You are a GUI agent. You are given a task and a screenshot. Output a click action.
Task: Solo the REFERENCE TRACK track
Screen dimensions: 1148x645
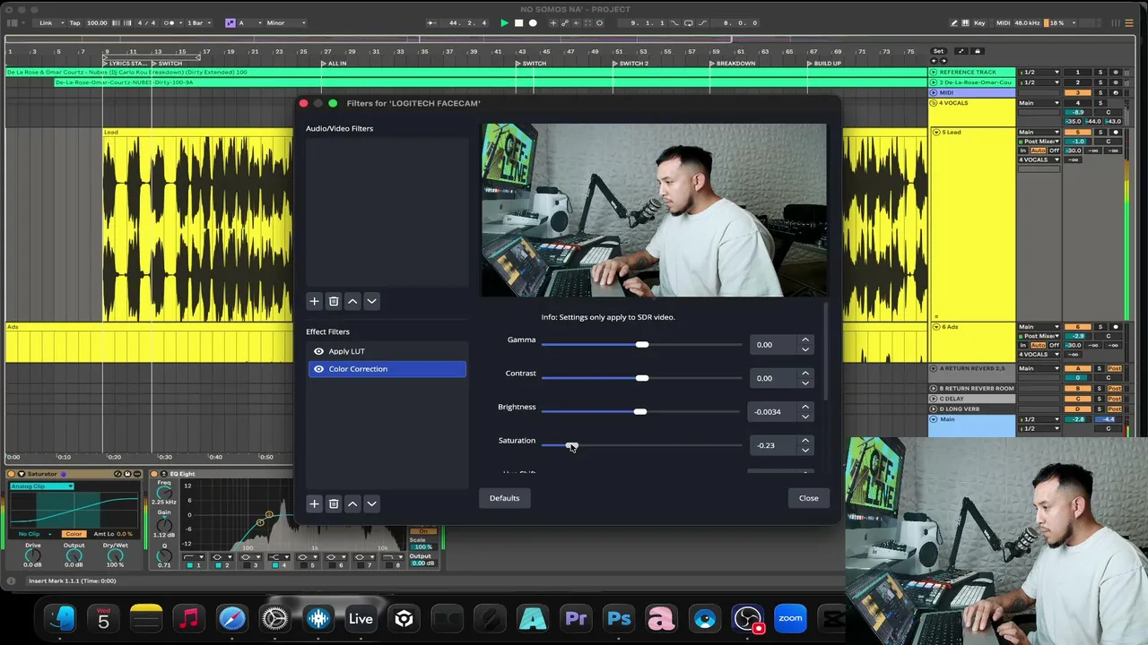click(1100, 72)
